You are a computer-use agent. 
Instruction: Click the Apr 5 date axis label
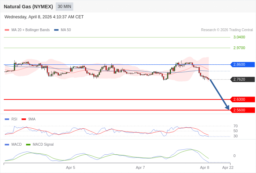click(70, 167)
